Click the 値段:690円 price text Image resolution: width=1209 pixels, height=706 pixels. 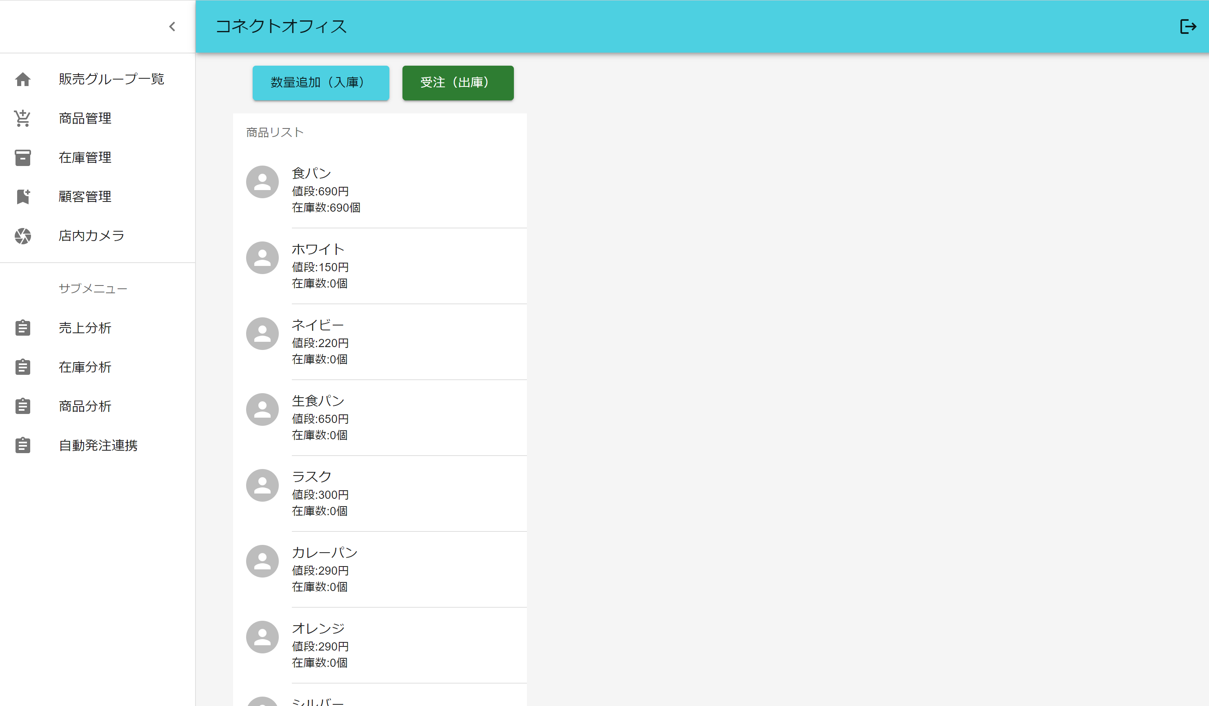tap(320, 191)
